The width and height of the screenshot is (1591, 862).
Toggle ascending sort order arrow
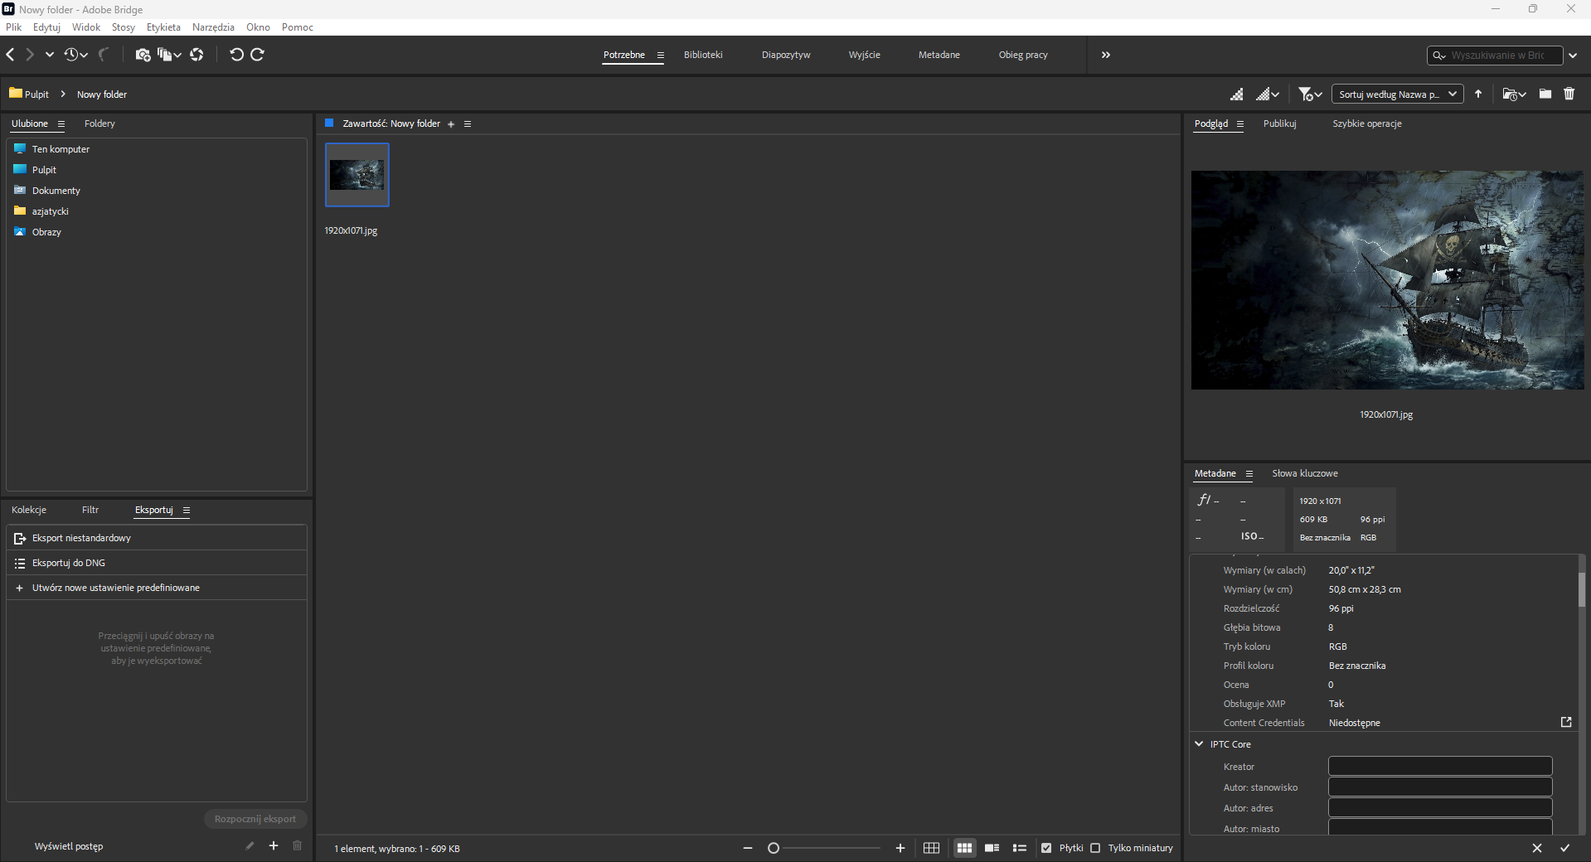point(1478,94)
